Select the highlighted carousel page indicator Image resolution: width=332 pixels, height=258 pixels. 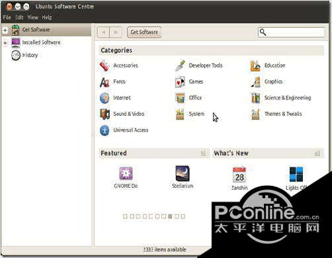coord(170,216)
